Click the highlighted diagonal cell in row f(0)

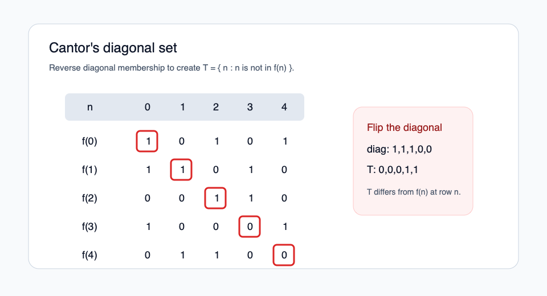[147, 141]
